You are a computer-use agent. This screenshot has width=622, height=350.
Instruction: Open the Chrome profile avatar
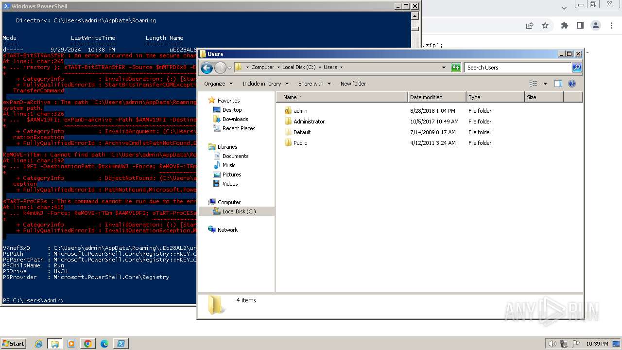click(x=595, y=25)
